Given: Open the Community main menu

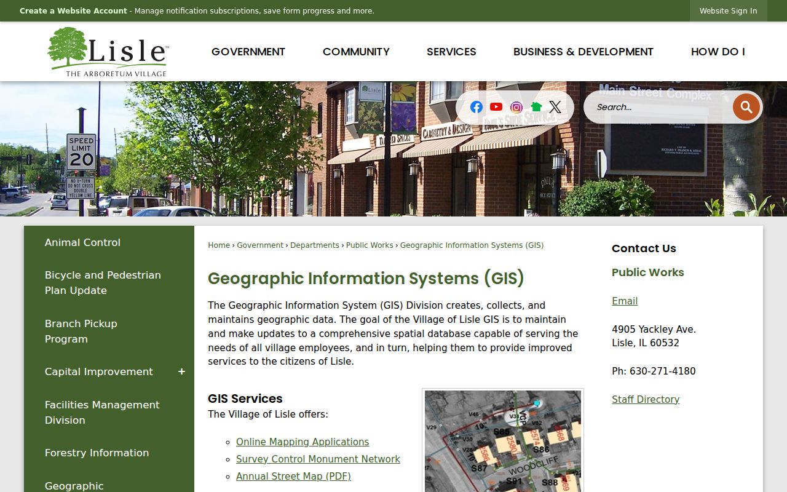Looking at the screenshot, I should [356, 52].
